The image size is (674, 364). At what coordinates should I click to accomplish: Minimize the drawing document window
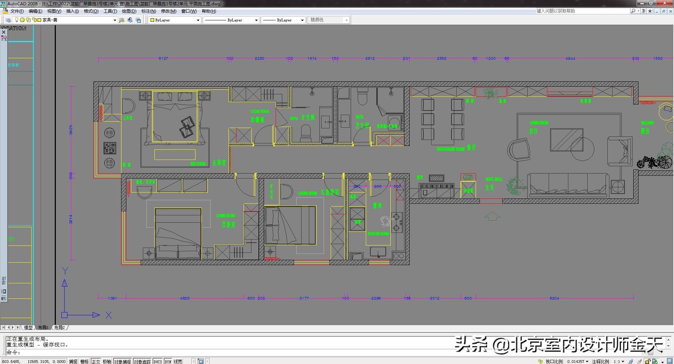click(657, 11)
